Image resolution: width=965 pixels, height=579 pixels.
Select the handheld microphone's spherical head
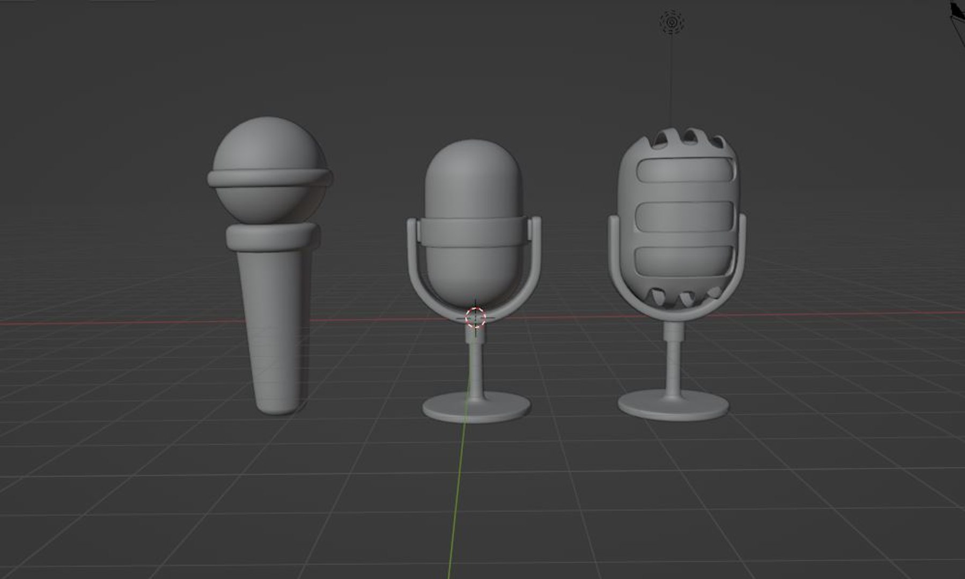269,170
